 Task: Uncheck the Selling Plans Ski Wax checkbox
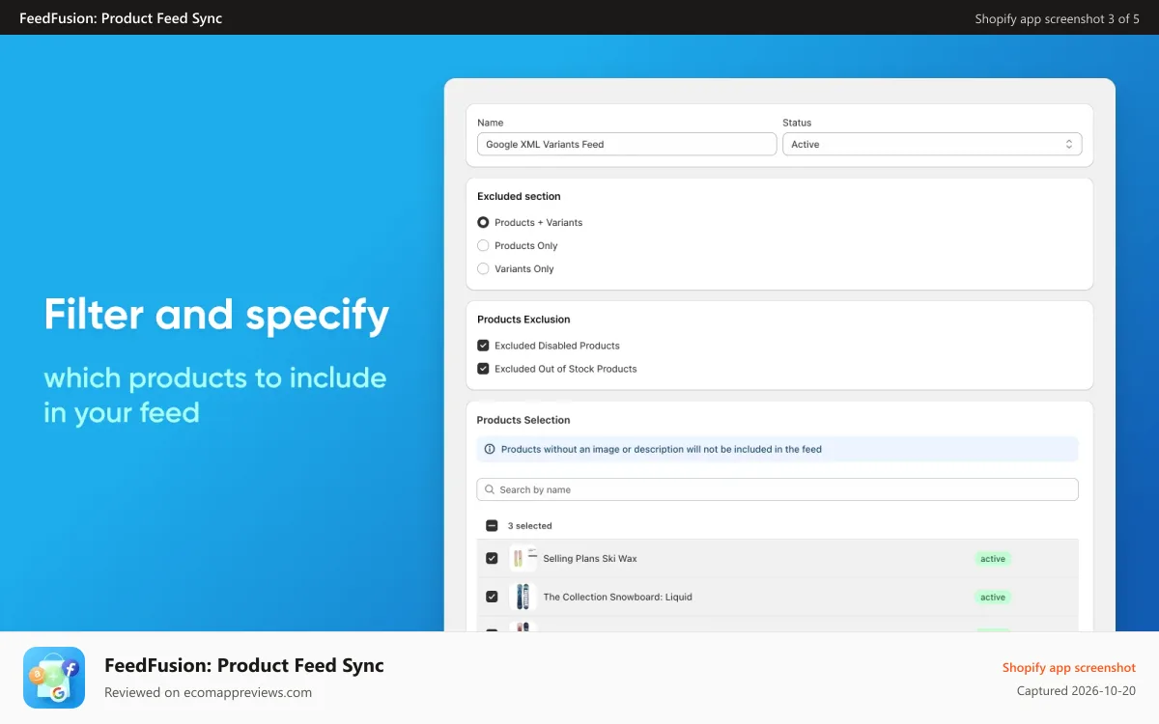492,558
